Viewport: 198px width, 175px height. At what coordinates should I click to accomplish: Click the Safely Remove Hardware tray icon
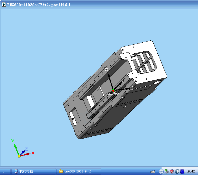167,171
